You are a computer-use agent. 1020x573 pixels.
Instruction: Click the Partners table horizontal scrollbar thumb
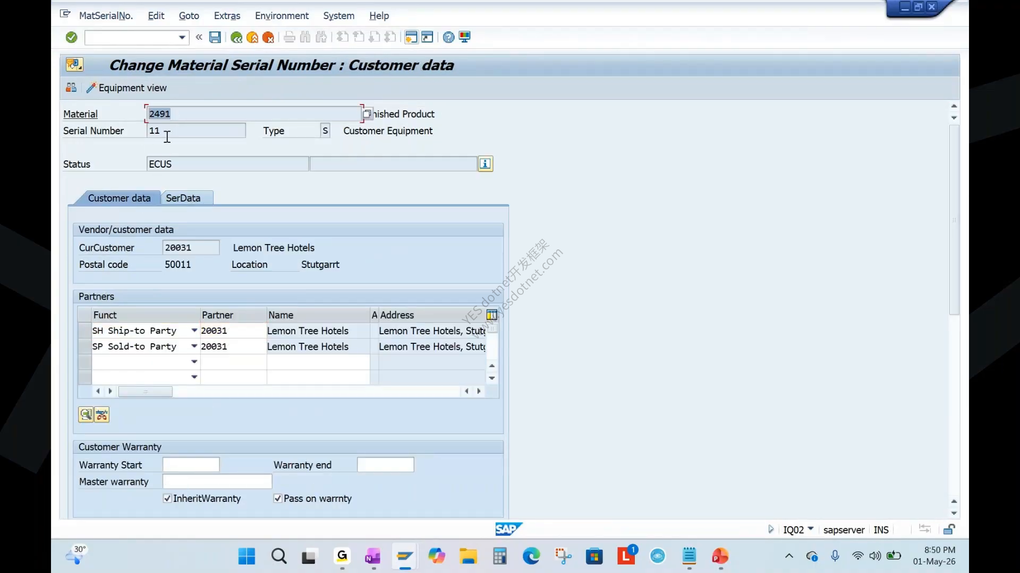pos(145,392)
